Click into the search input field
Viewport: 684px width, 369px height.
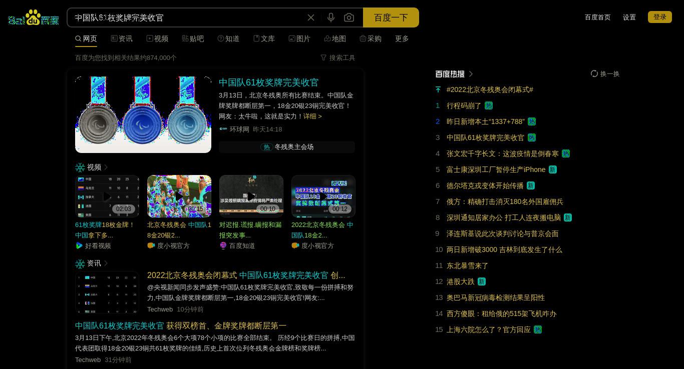[x=188, y=17]
